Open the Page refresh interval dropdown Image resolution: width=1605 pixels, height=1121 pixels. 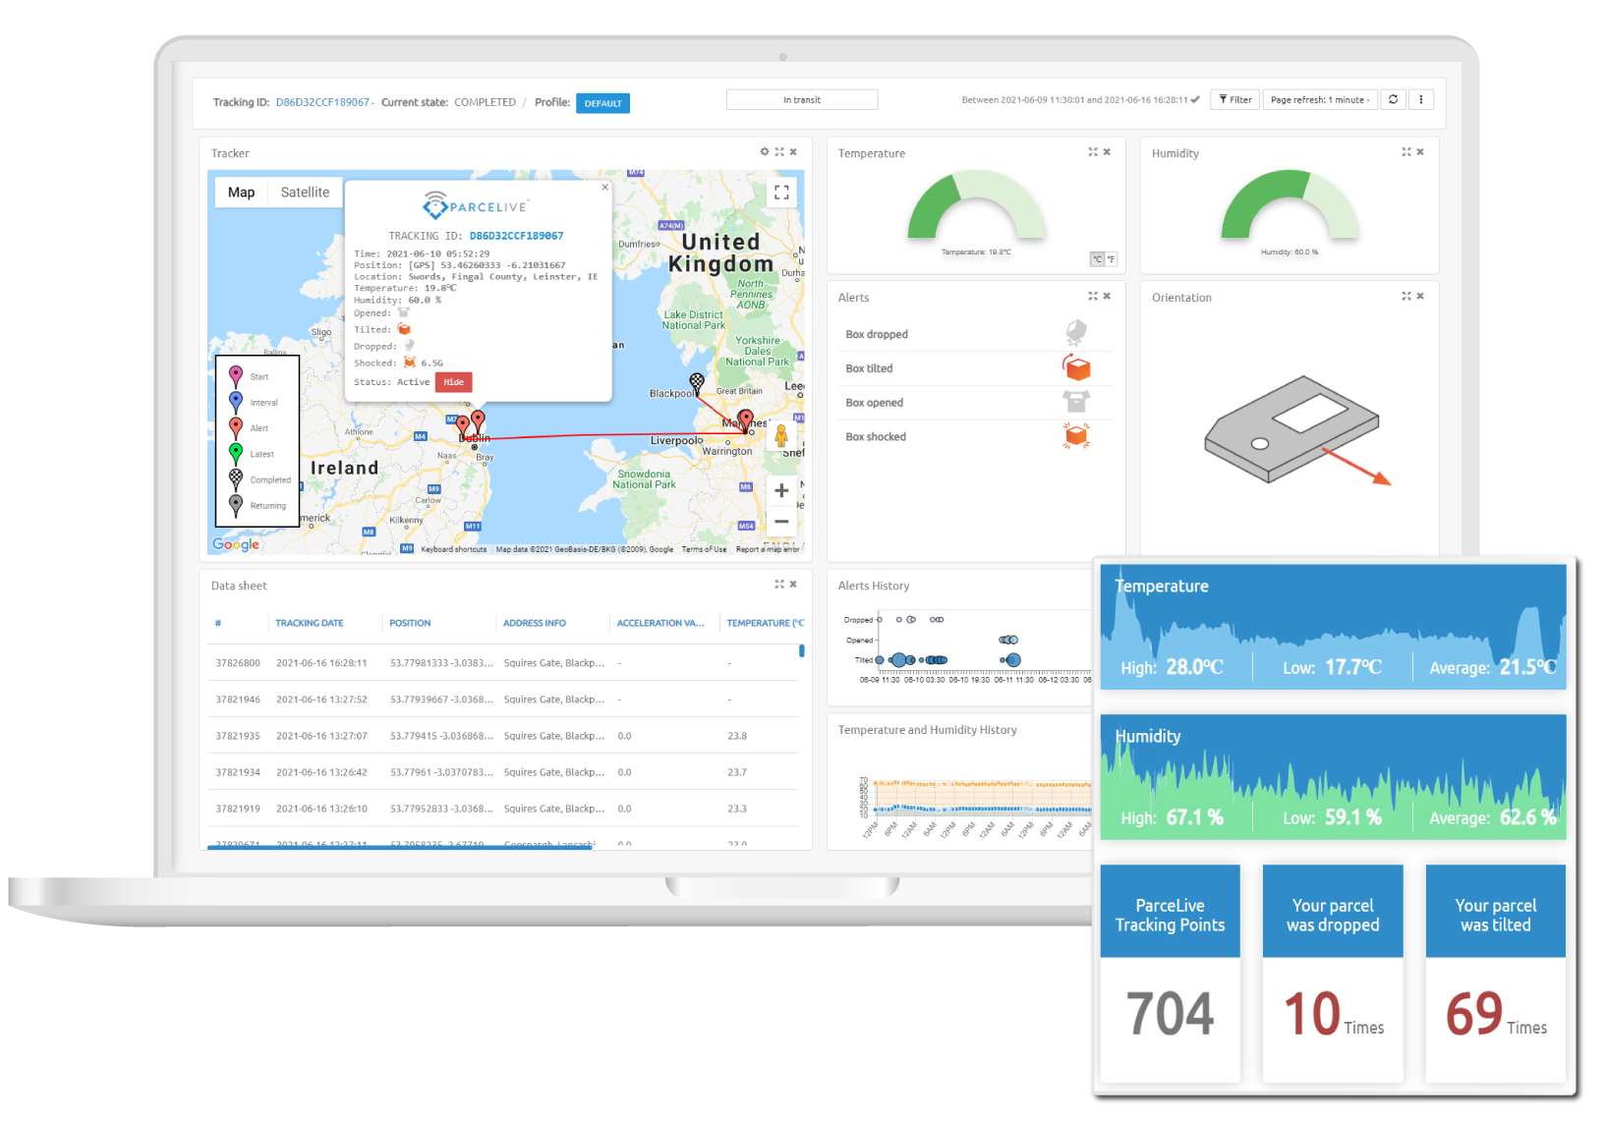coord(1319,100)
